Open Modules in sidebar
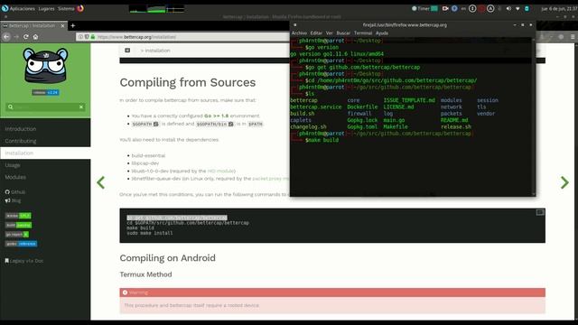Viewport: 578px width, 325px height. (x=15, y=177)
